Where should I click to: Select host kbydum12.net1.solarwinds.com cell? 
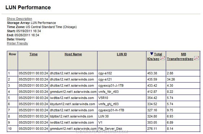[x=73, y=104]
